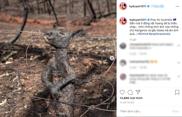This screenshot has width=182, height=117.
Task: Open the header profile picture of kyduyen1311
Action: (123, 6)
